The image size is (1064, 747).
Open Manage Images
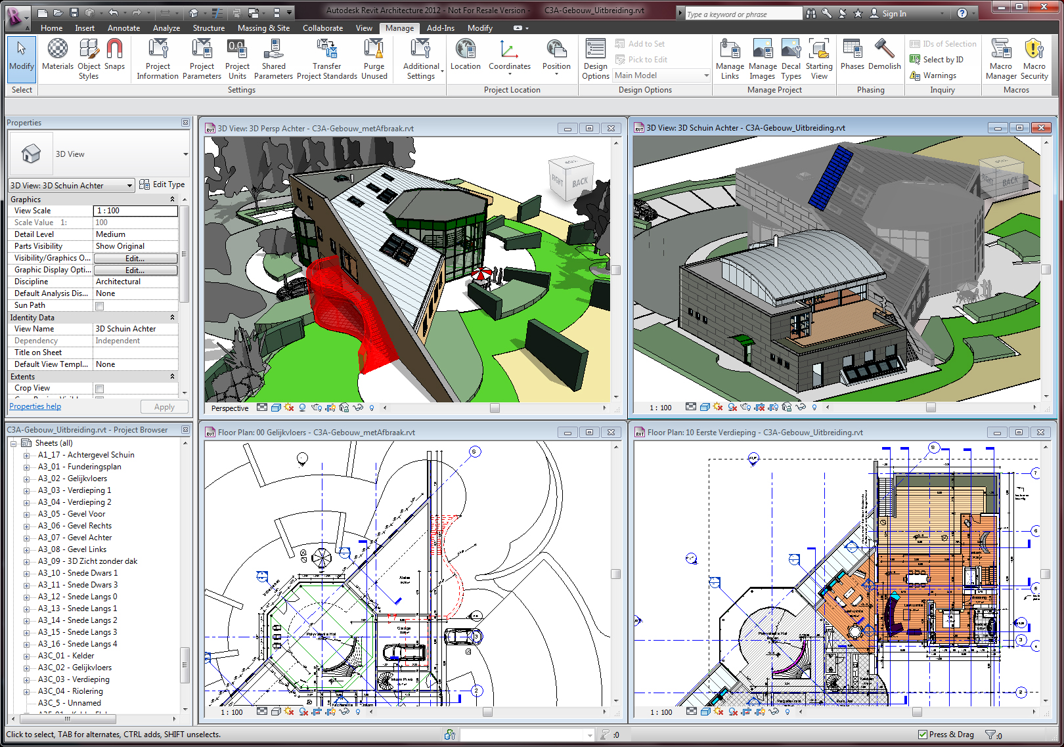pyautogui.click(x=763, y=59)
